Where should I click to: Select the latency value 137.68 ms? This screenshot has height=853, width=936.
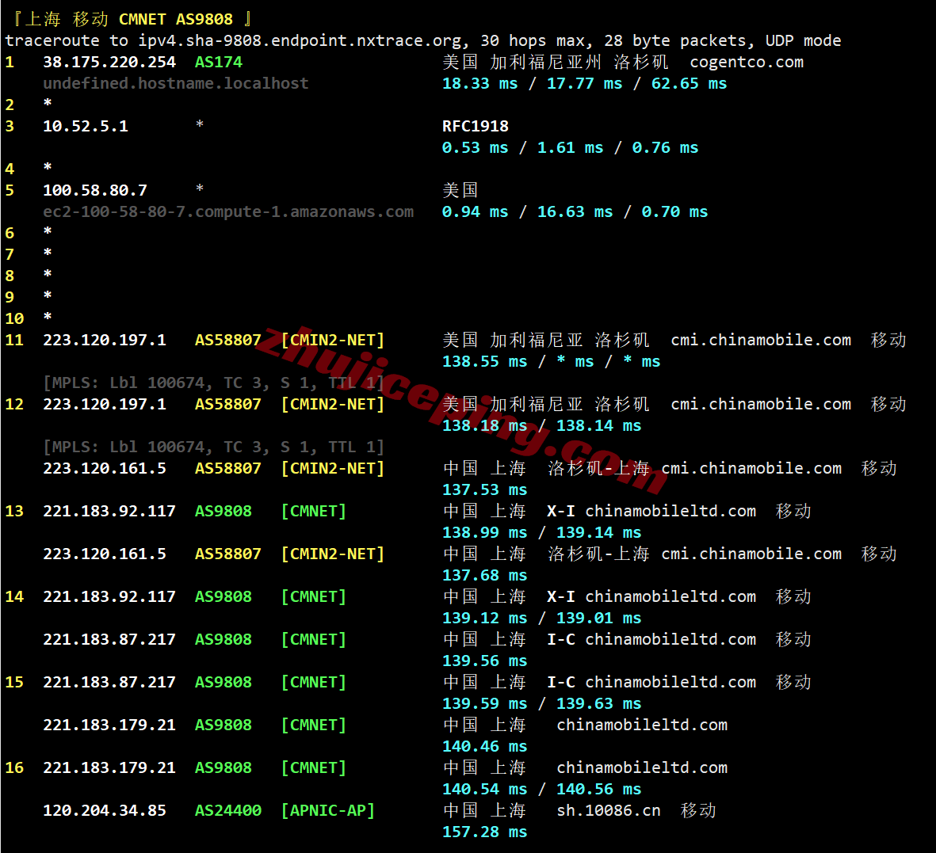485,576
